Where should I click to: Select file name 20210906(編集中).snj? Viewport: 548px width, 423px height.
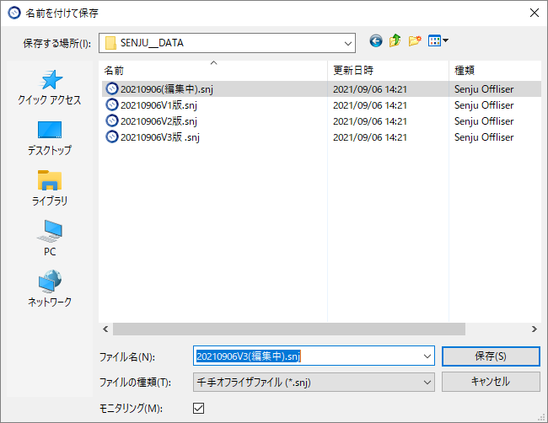[167, 89]
